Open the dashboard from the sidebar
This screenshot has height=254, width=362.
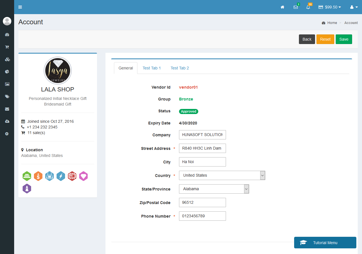[7, 34]
